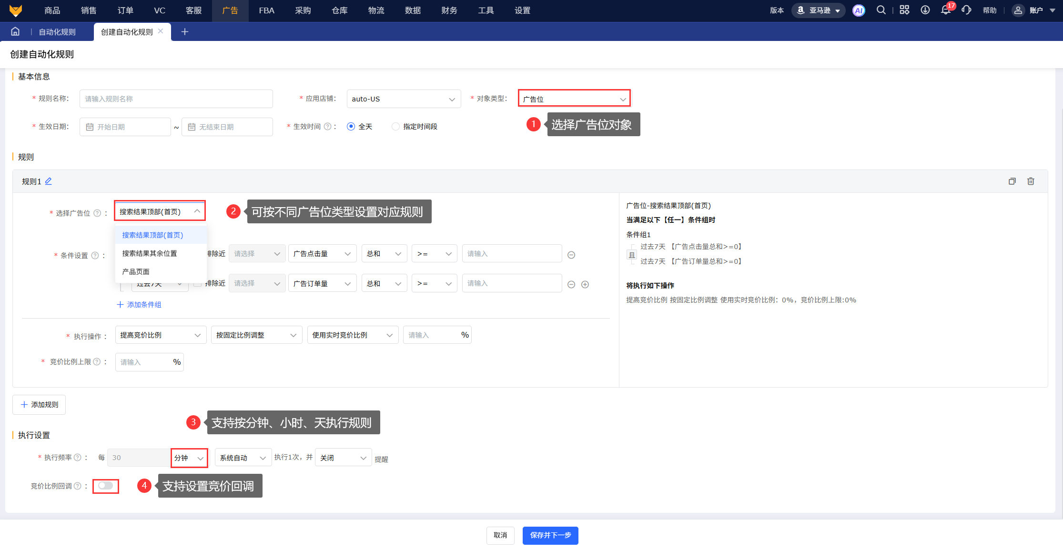Click the AI assistant icon
The image size is (1063, 550).
pos(859,10)
